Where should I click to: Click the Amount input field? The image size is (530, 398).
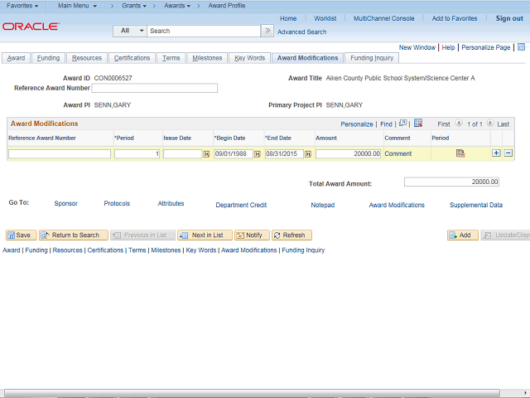coord(348,154)
